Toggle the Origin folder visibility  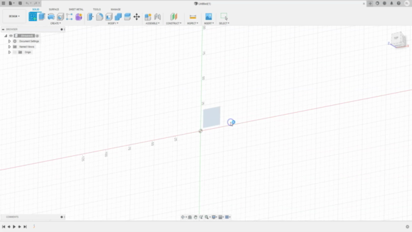(15, 52)
